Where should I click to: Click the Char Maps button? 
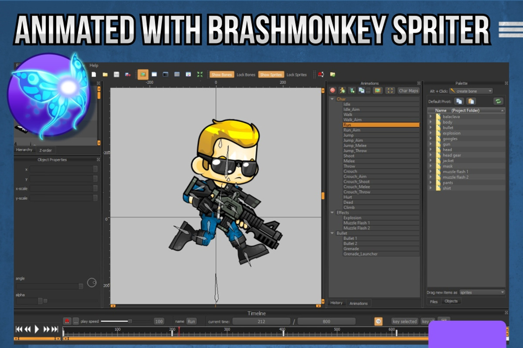tap(409, 90)
